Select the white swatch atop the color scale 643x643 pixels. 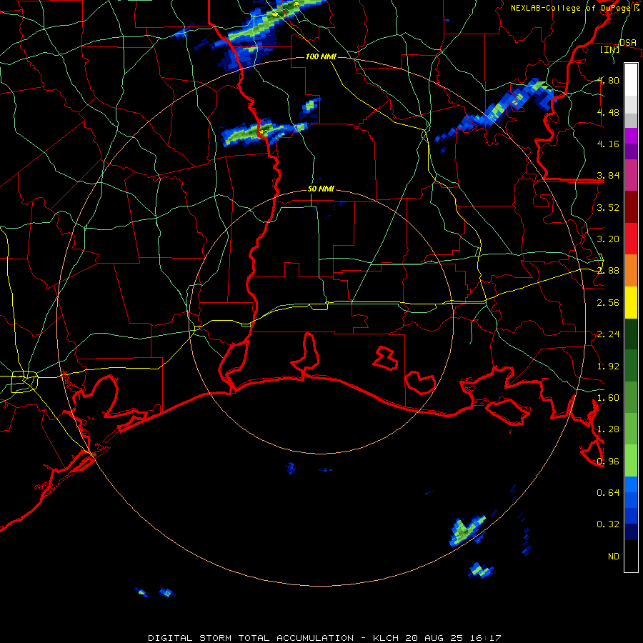pos(631,80)
